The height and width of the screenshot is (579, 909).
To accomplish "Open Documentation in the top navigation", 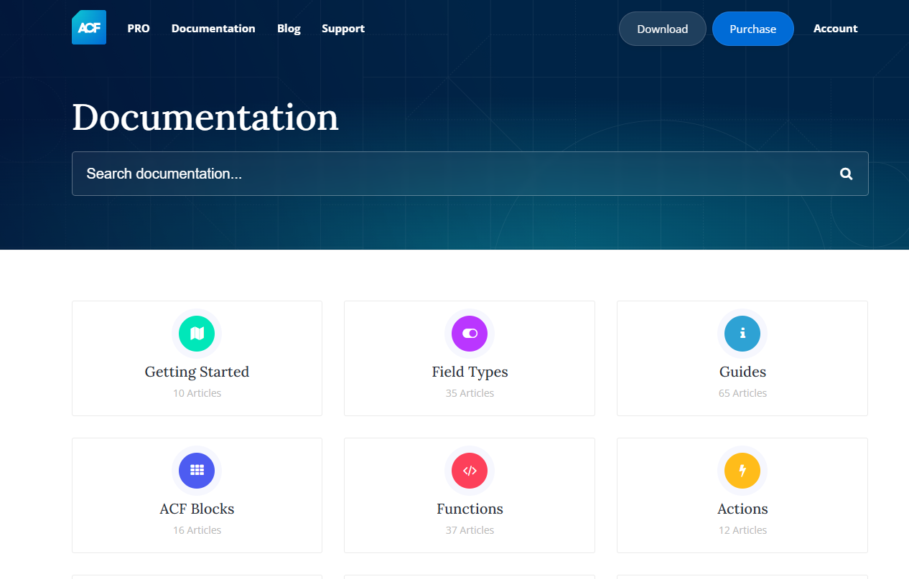I will [213, 29].
